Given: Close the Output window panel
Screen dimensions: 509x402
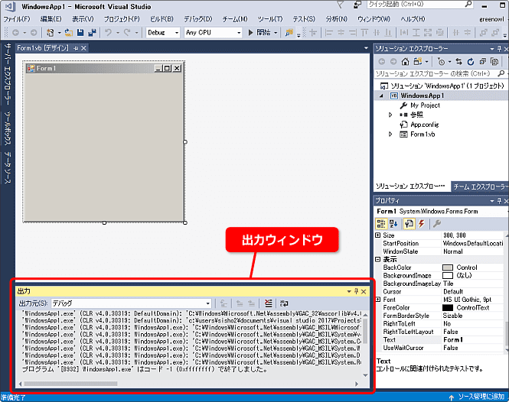Looking at the screenshot, I should [364, 291].
